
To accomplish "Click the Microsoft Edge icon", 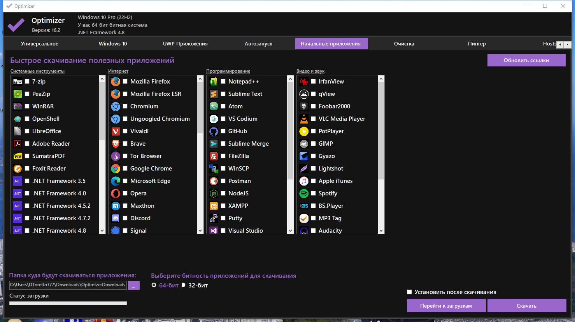I will 116,181.
